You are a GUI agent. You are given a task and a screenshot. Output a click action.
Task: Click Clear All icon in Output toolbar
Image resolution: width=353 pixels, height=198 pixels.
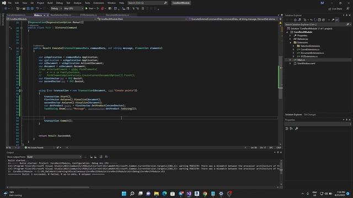[101, 157]
